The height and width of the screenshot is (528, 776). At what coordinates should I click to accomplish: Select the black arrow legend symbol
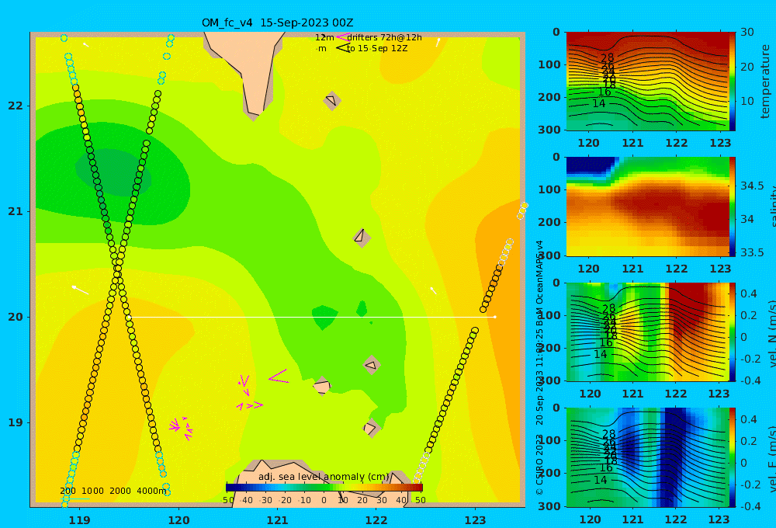343,48
